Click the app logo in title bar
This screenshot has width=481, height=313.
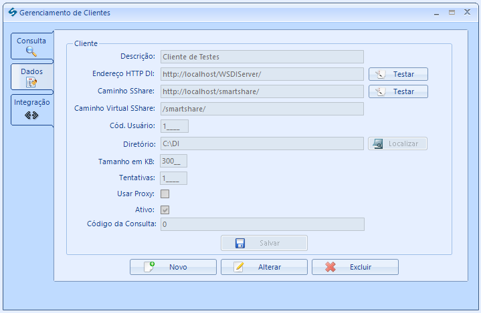click(13, 12)
